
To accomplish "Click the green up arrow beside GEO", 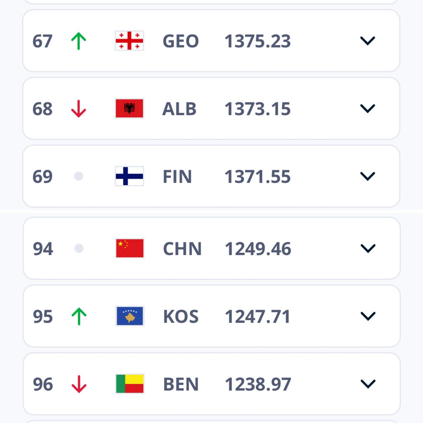I will coord(78,41).
